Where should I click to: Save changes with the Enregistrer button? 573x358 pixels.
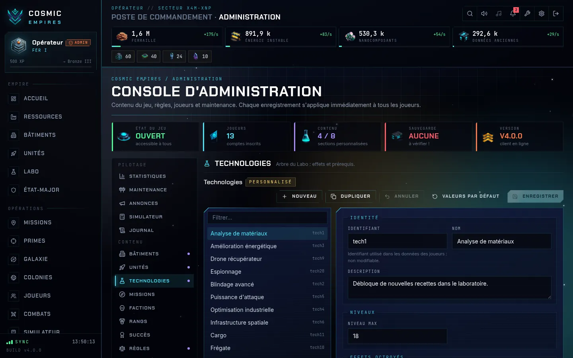point(535,197)
